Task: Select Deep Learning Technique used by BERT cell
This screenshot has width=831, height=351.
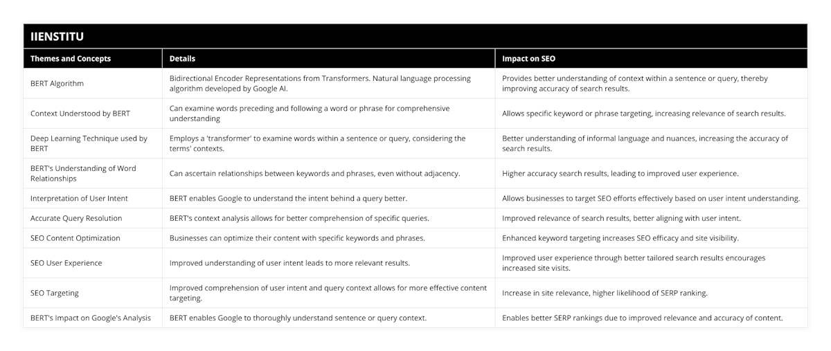Action: pos(89,143)
